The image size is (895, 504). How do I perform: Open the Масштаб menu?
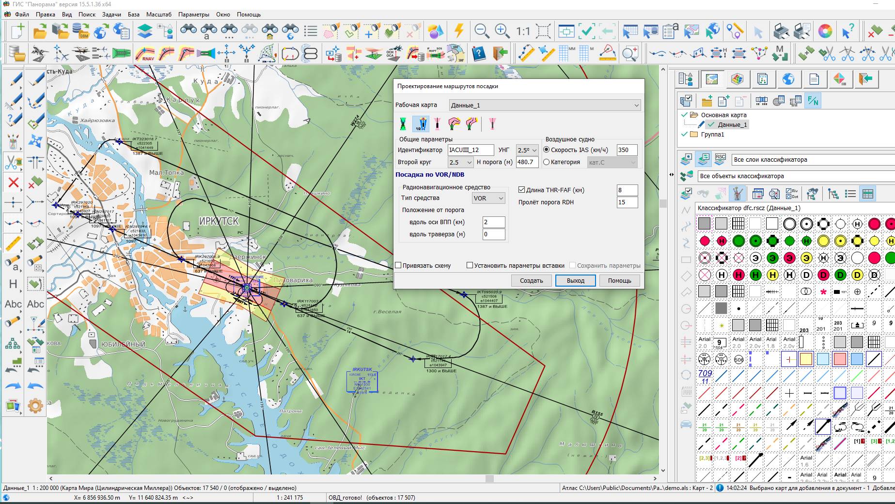pyautogui.click(x=158, y=14)
